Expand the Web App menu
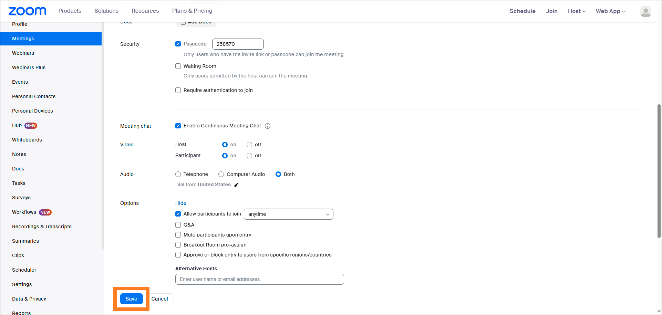The width and height of the screenshot is (662, 315). click(x=610, y=11)
